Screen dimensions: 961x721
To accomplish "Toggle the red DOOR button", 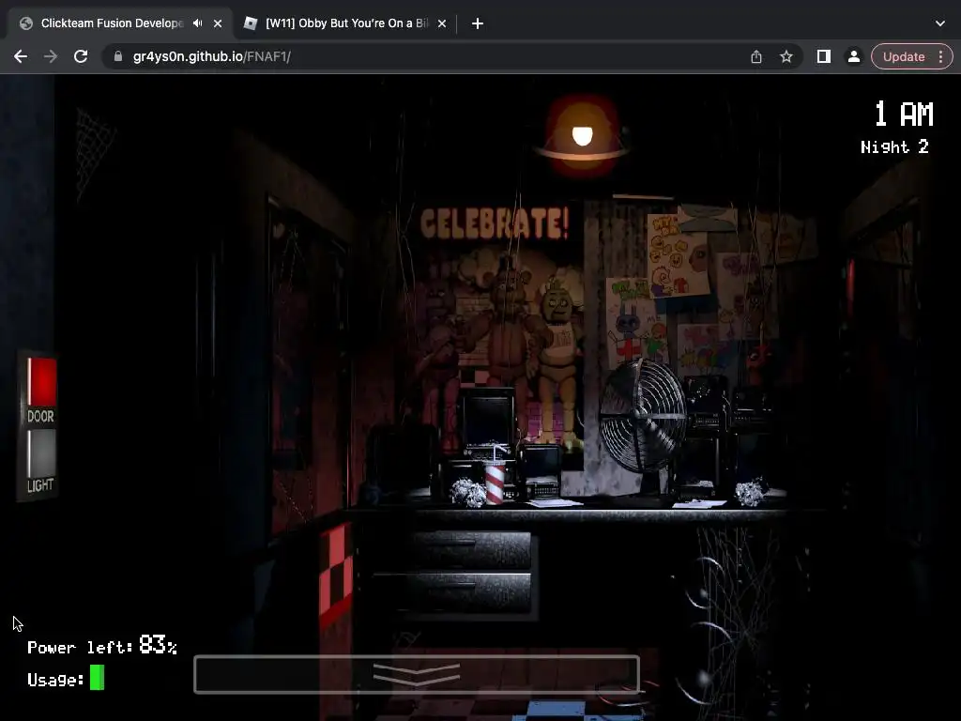I will (41, 382).
